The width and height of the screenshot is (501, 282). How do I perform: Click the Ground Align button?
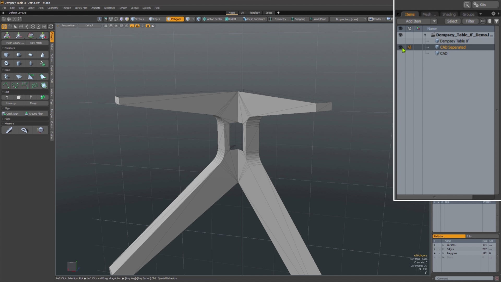click(x=34, y=114)
